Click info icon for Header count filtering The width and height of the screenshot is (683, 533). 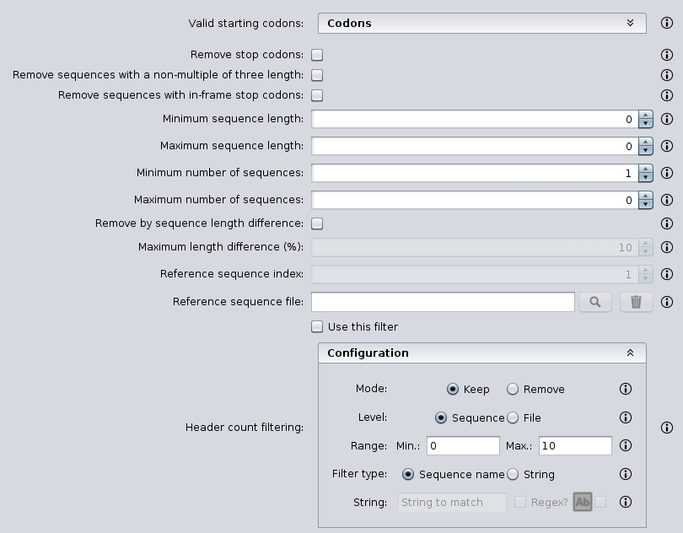(666, 428)
